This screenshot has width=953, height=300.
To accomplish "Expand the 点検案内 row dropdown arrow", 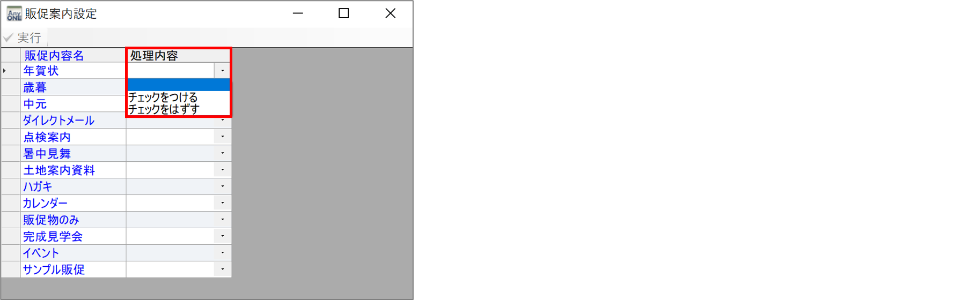I will click(x=223, y=137).
